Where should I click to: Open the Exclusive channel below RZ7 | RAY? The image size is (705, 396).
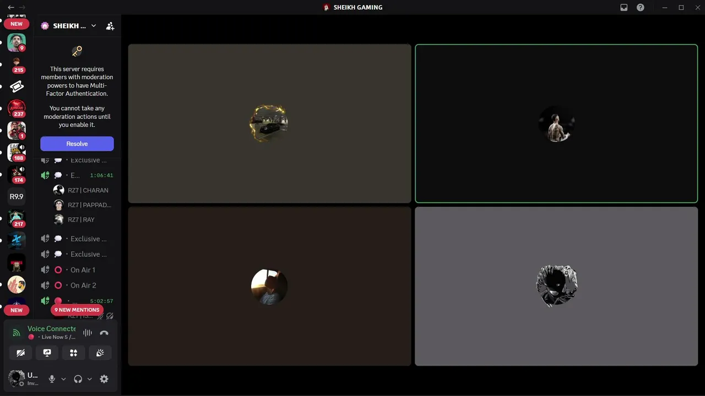point(77,239)
